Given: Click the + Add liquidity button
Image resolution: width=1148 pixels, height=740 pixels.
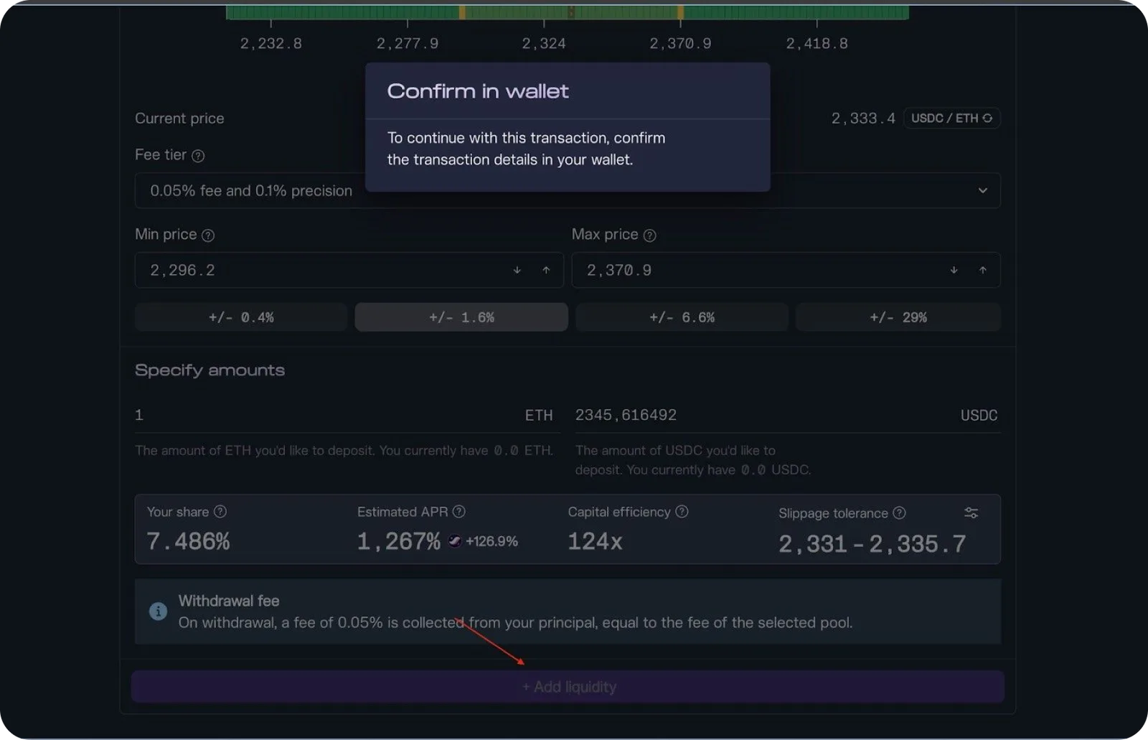Looking at the screenshot, I should click(568, 688).
